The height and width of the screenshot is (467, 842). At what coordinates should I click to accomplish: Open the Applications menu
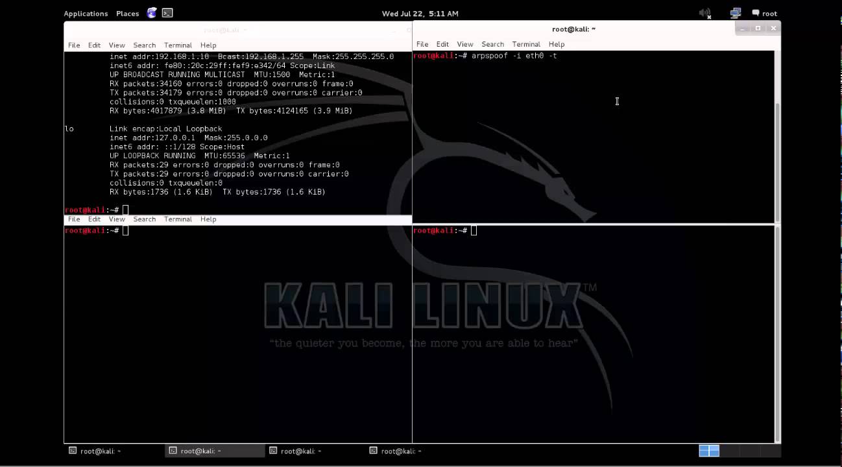(86, 14)
